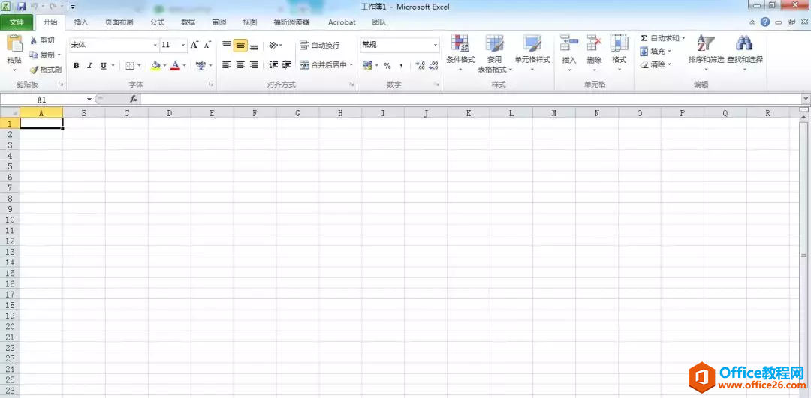This screenshot has width=811, height=398.
Task: Toggle italic formatting (I)
Action: click(89, 65)
